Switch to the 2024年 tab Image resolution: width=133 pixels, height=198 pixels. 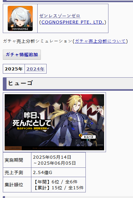coord(35,69)
